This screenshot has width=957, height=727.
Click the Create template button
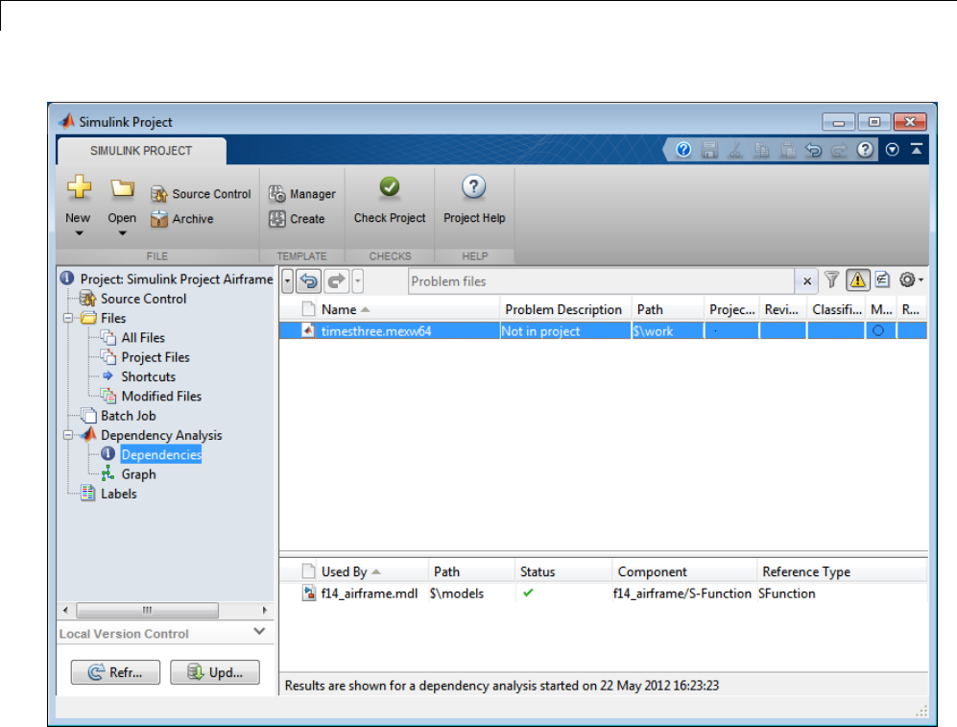(x=297, y=219)
